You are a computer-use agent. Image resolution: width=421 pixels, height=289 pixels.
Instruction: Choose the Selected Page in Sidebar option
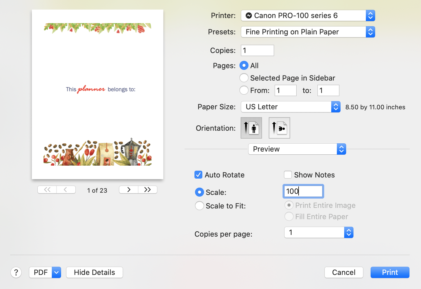[244, 78]
